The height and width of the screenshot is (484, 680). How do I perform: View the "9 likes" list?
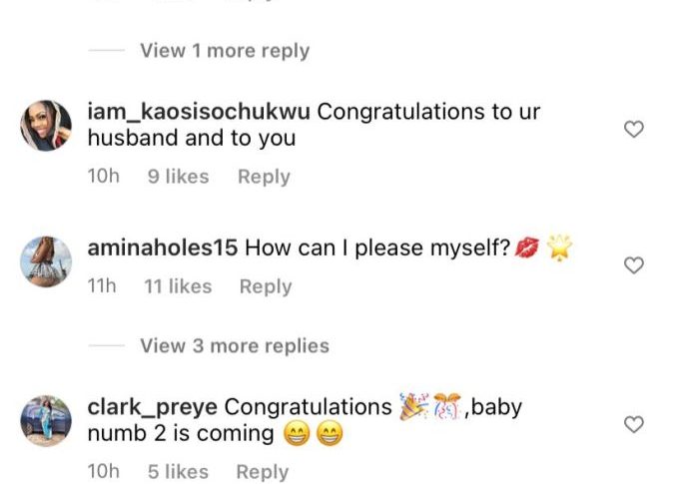179,177
